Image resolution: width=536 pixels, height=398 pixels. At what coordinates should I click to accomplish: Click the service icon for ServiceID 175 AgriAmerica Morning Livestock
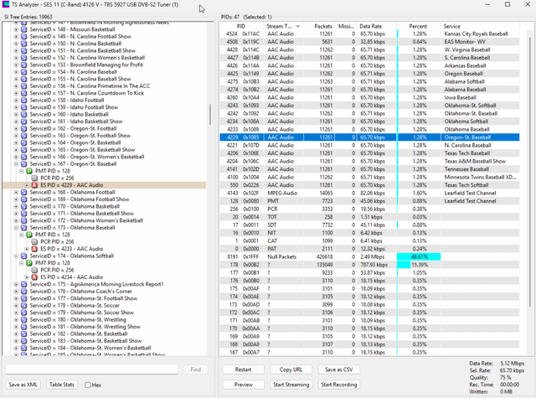tap(24, 284)
